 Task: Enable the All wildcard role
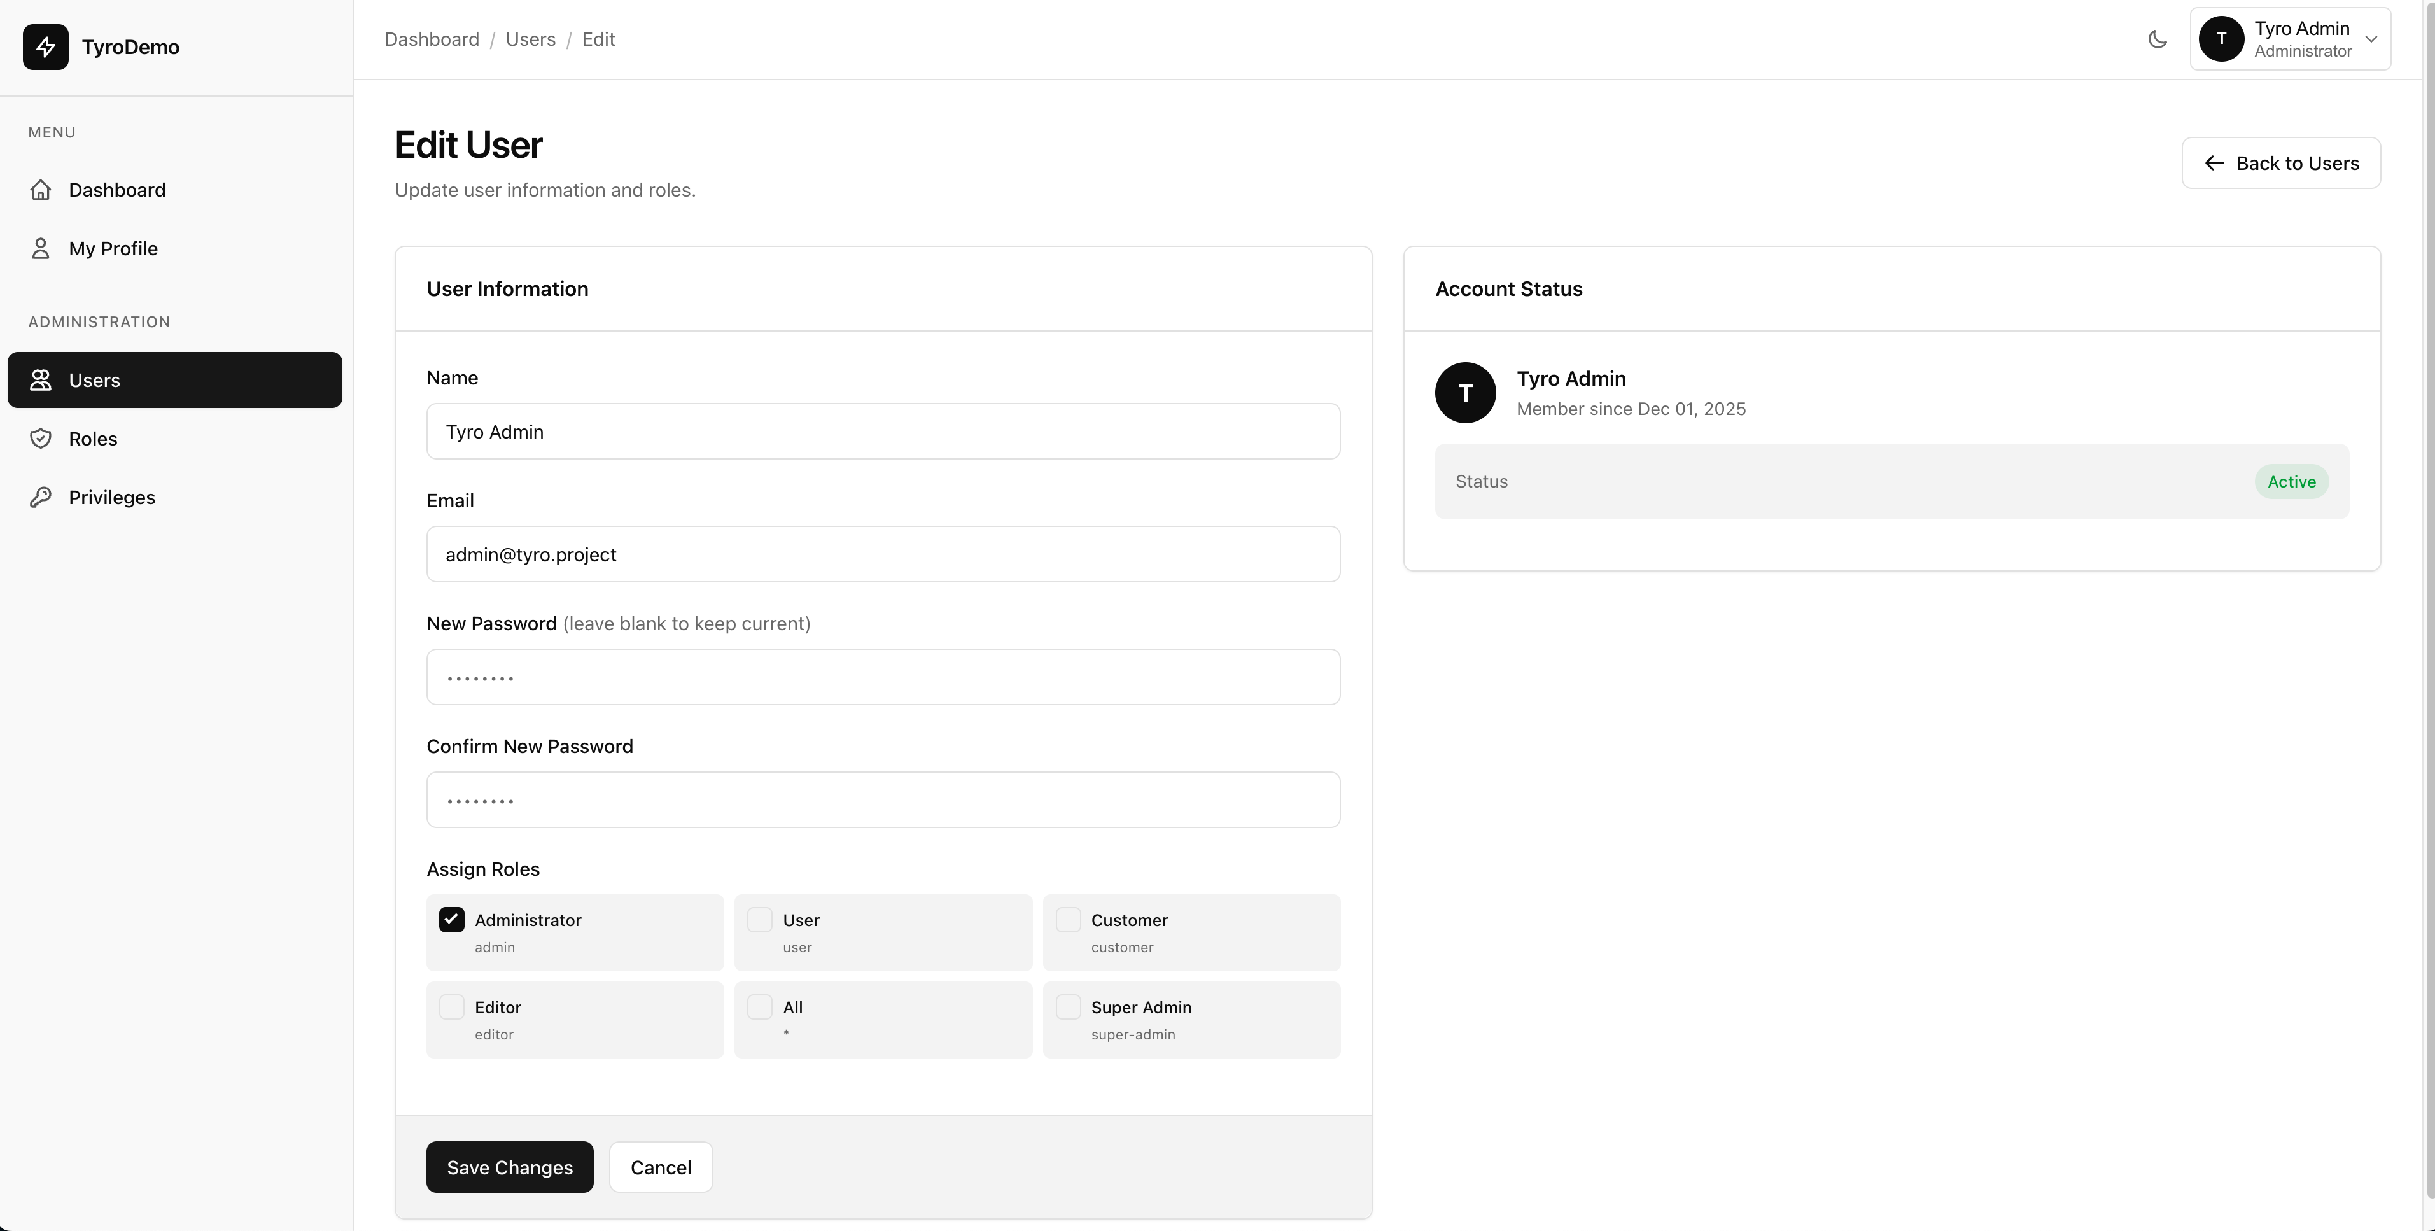760,1006
